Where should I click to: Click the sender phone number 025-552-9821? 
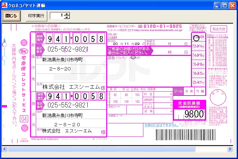coord(68,105)
